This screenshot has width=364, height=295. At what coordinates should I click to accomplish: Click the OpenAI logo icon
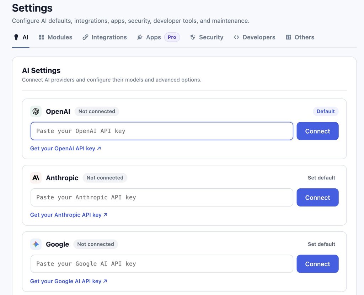[36, 112]
